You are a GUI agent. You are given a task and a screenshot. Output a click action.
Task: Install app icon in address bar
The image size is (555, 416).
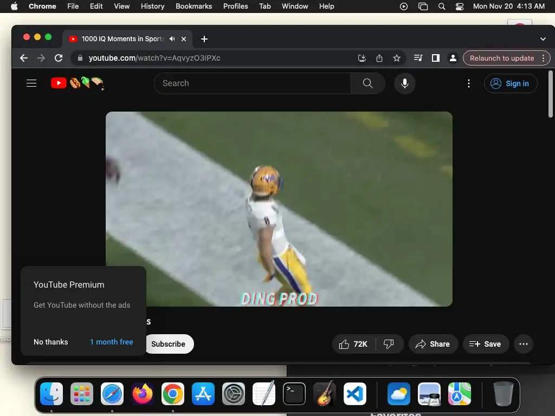point(362,58)
